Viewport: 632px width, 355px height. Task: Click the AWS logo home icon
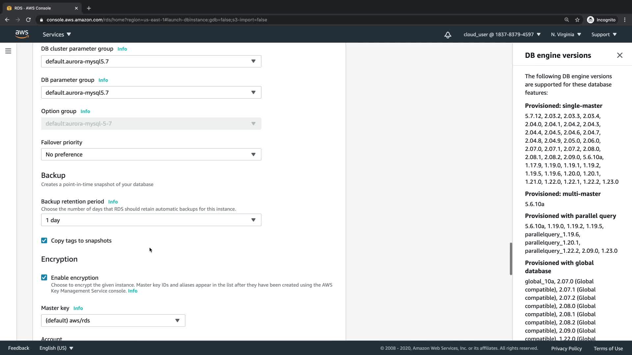[22, 34]
